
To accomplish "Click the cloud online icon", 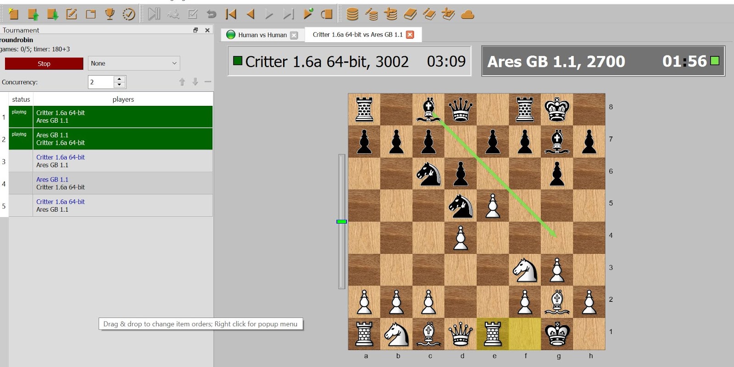I will click(467, 15).
